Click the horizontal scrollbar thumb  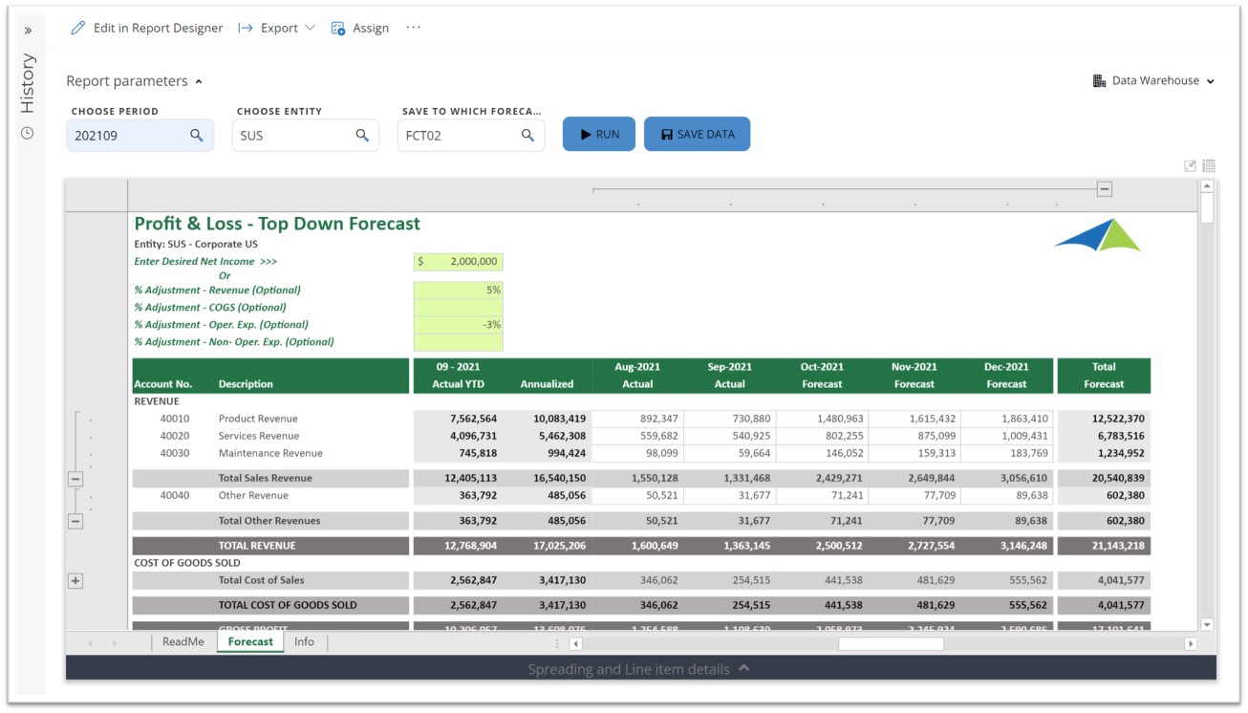click(x=890, y=643)
